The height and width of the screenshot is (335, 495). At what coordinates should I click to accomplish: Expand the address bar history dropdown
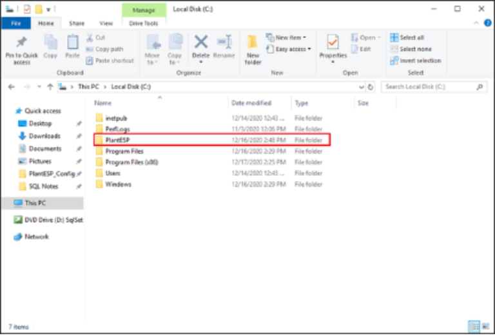[x=362, y=87]
